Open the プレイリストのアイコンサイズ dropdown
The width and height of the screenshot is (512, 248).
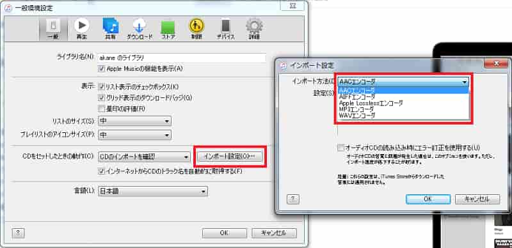[134, 134]
